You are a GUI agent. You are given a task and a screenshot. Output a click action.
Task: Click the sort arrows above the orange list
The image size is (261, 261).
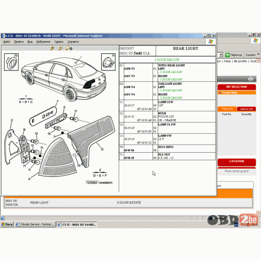click(x=219, y=186)
